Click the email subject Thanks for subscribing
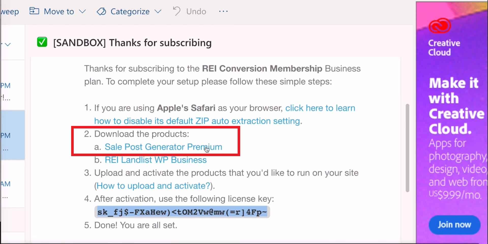This screenshot has width=488, height=244. tap(132, 43)
